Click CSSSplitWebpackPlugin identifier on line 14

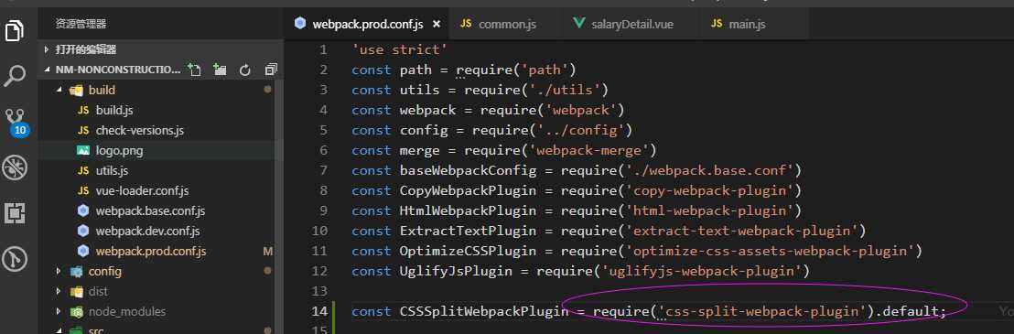(x=484, y=311)
